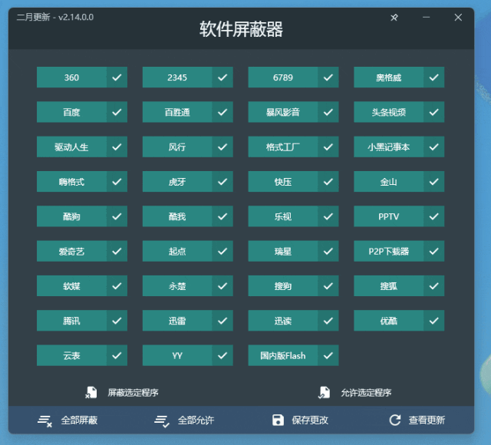Toggle the P2P下载器 checkmark

coord(433,251)
